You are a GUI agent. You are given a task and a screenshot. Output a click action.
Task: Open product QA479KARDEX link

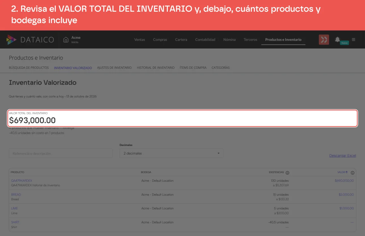tap(22, 181)
